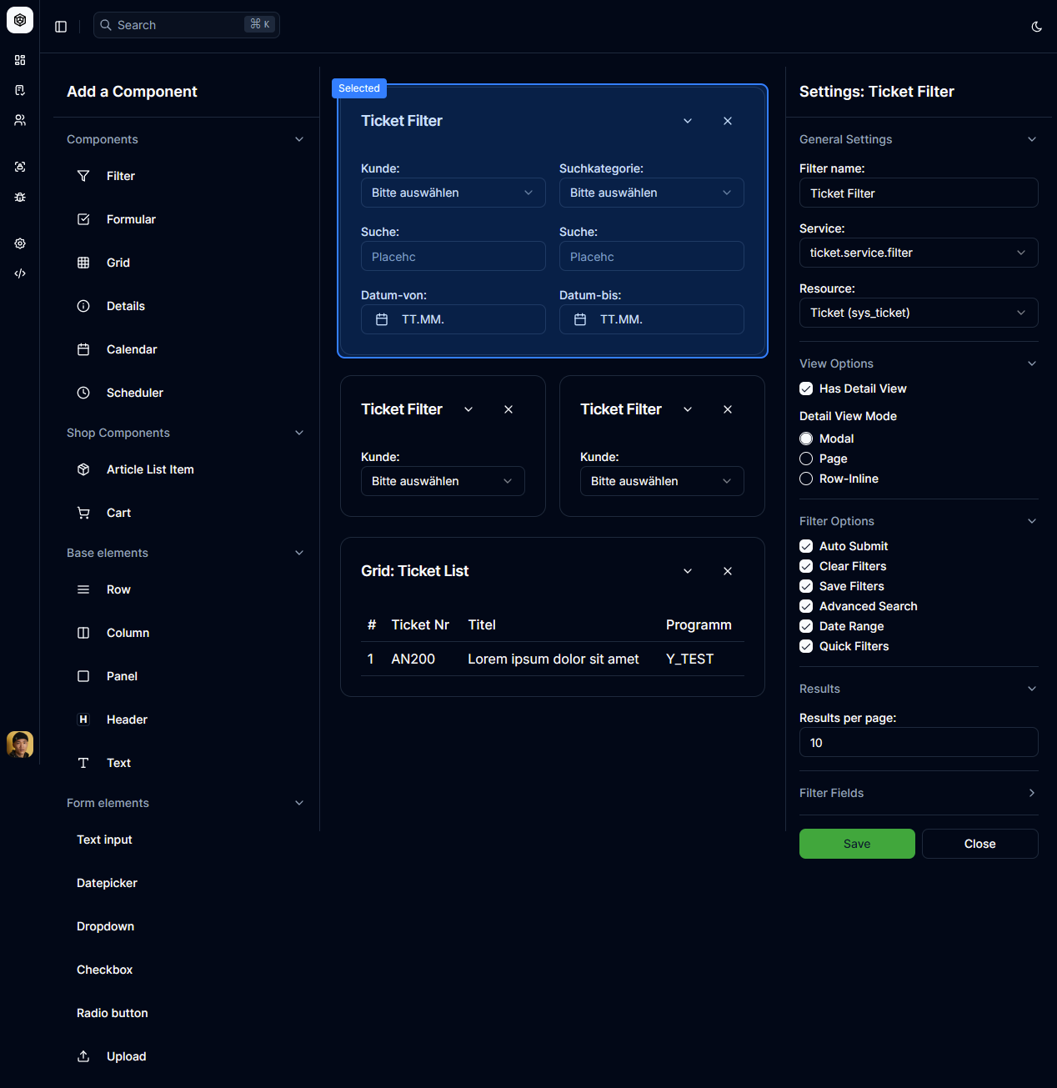The image size is (1057, 1088).
Task: Disable the Has Detail View checkbox
Action: [806, 389]
